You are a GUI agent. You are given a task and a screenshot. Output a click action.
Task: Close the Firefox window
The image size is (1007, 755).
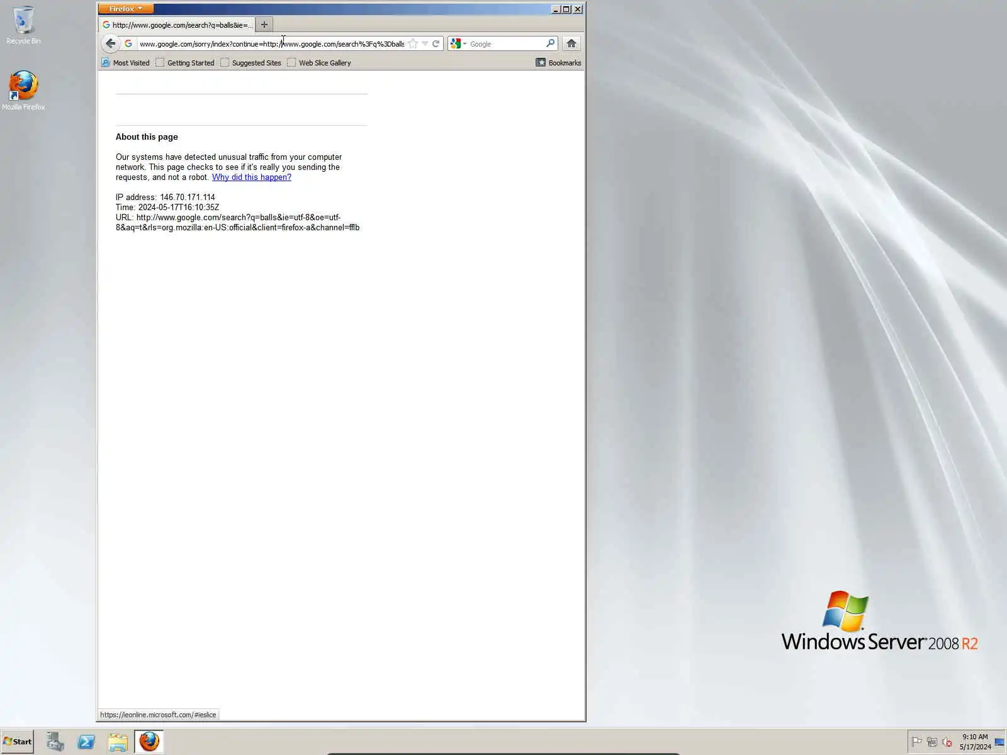(x=578, y=9)
